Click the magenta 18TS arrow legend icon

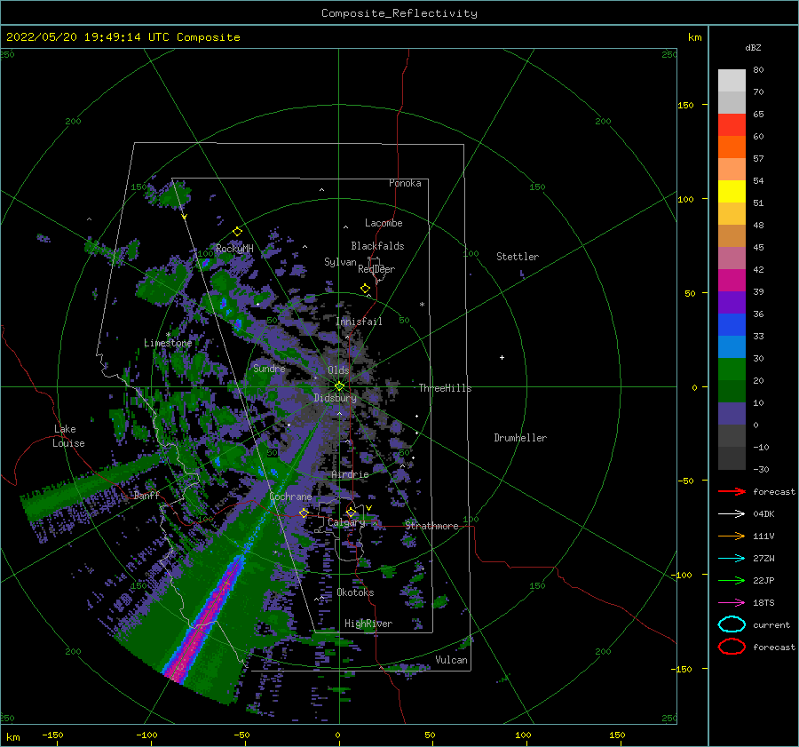pos(732,603)
